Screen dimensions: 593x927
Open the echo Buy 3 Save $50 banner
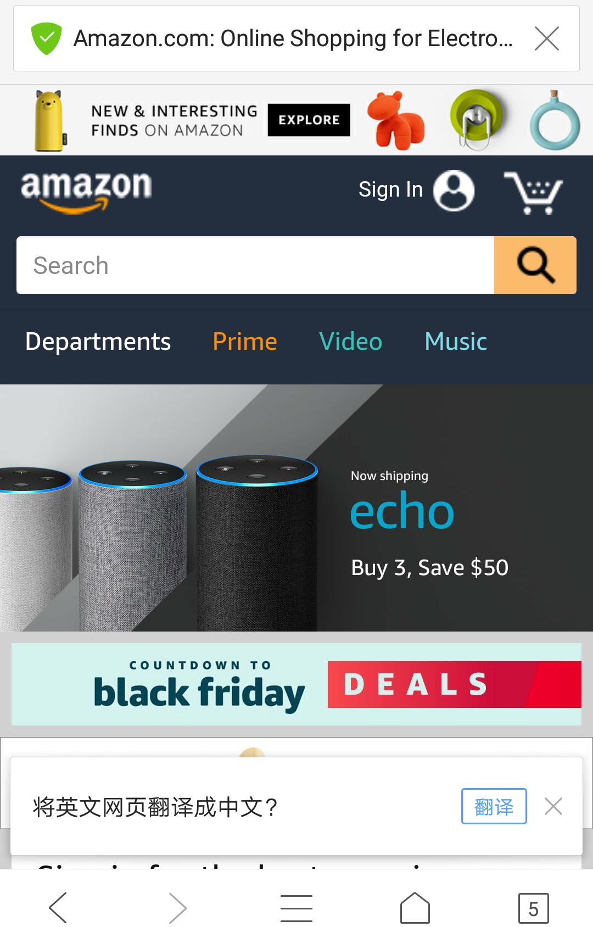coord(296,508)
